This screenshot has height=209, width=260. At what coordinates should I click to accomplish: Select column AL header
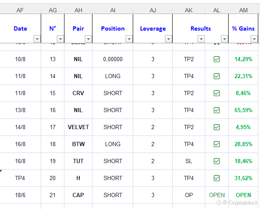click(x=217, y=10)
